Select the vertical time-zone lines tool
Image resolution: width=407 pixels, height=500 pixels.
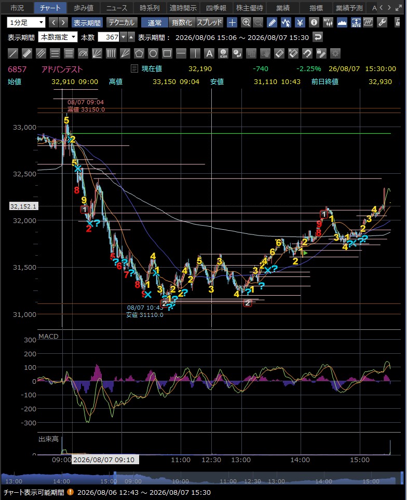point(111,53)
